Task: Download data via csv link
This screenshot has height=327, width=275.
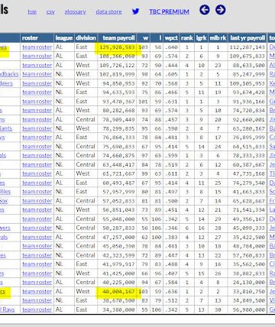Action: click(50, 11)
